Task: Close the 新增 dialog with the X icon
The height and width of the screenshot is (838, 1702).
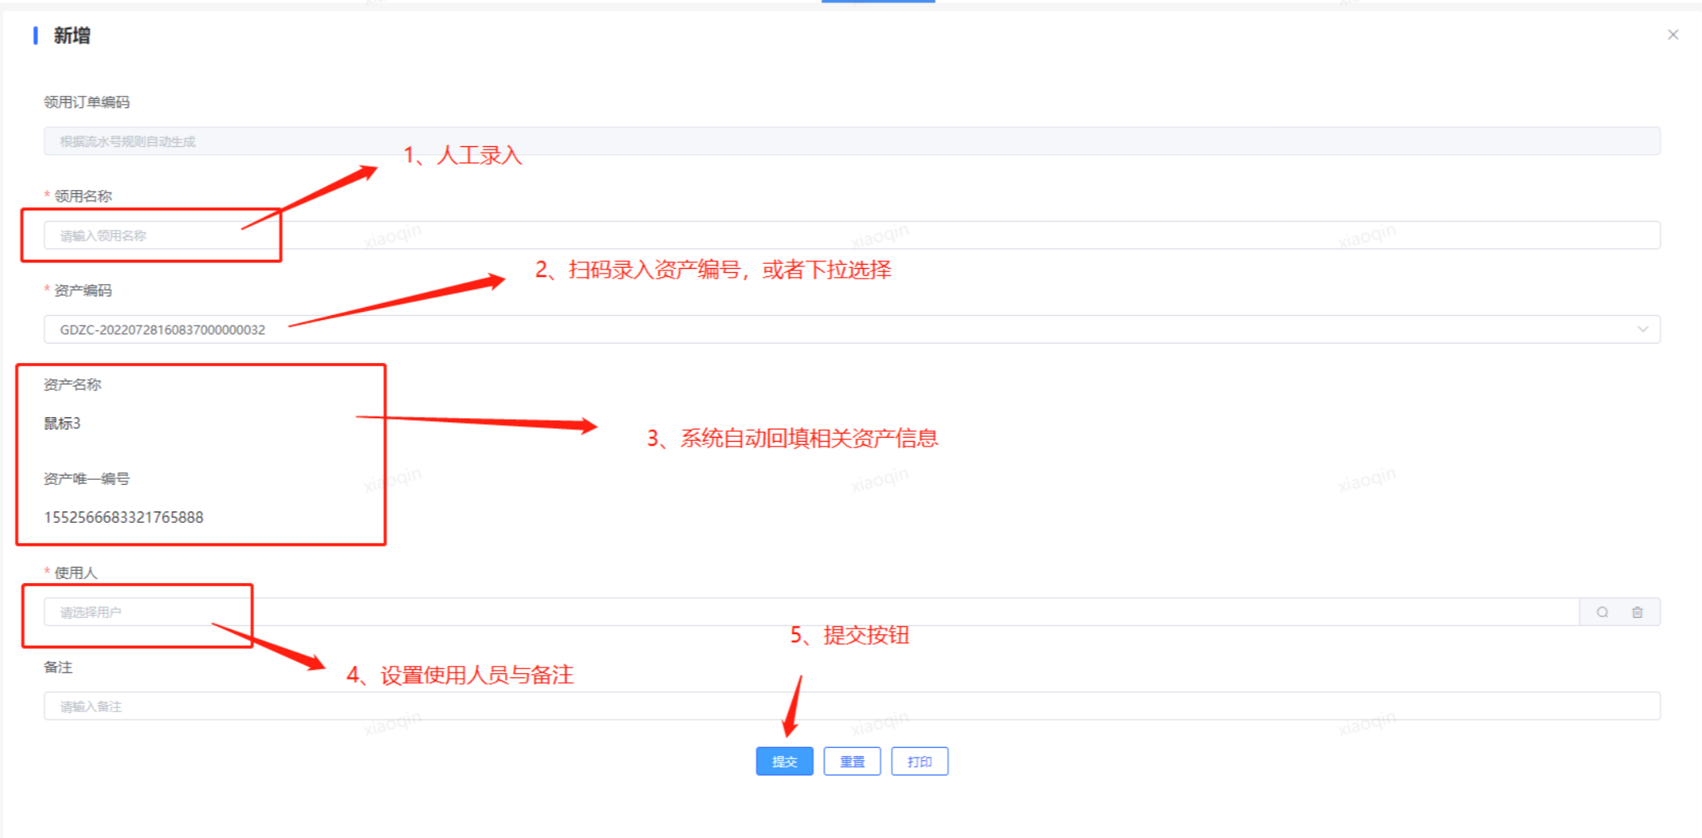Action: click(1673, 35)
